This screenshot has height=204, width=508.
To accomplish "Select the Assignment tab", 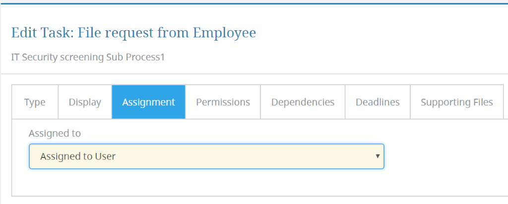I will click(149, 102).
